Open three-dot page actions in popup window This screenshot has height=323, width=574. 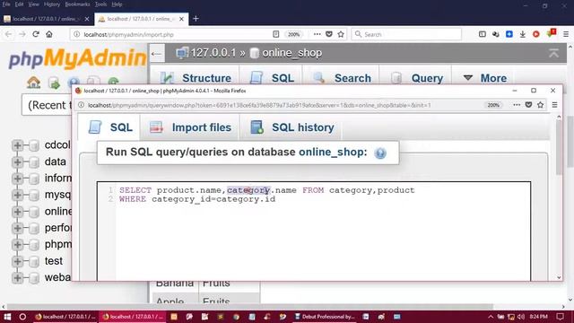point(517,105)
